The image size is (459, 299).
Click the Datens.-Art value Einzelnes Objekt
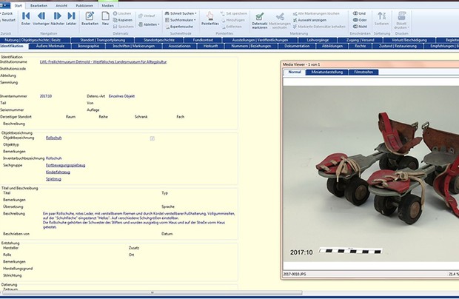point(121,96)
